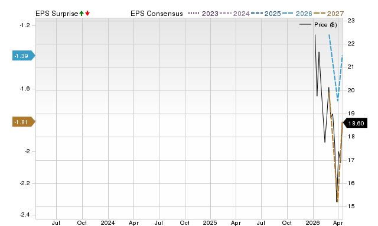Select the 2024 EPS consensus legend entry
Image resolution: width=378 pixels, height=226 pixels.
235,14
